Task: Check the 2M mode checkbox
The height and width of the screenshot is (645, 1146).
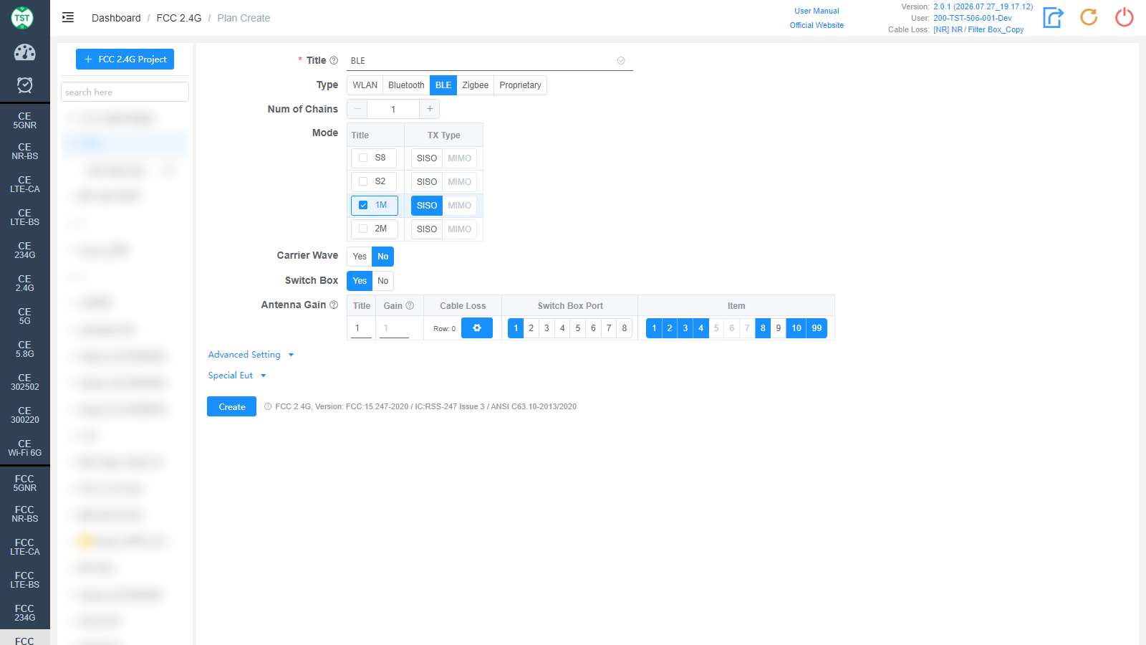Action: pos(363,229)
